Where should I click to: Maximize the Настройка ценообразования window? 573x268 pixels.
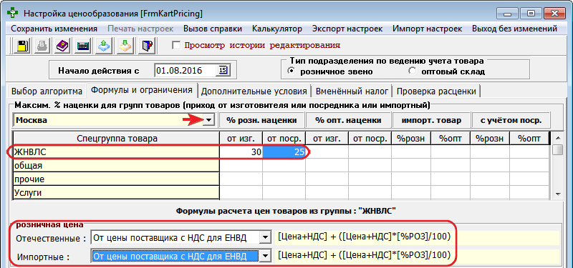(x=531, y=14)
